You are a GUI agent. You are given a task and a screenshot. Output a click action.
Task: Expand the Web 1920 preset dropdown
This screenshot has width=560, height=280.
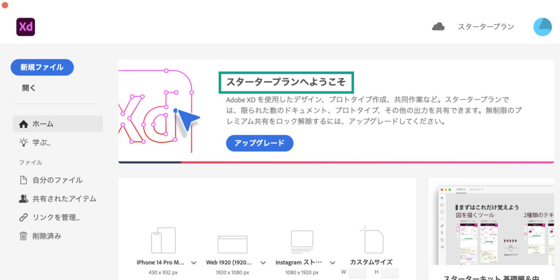263,263
